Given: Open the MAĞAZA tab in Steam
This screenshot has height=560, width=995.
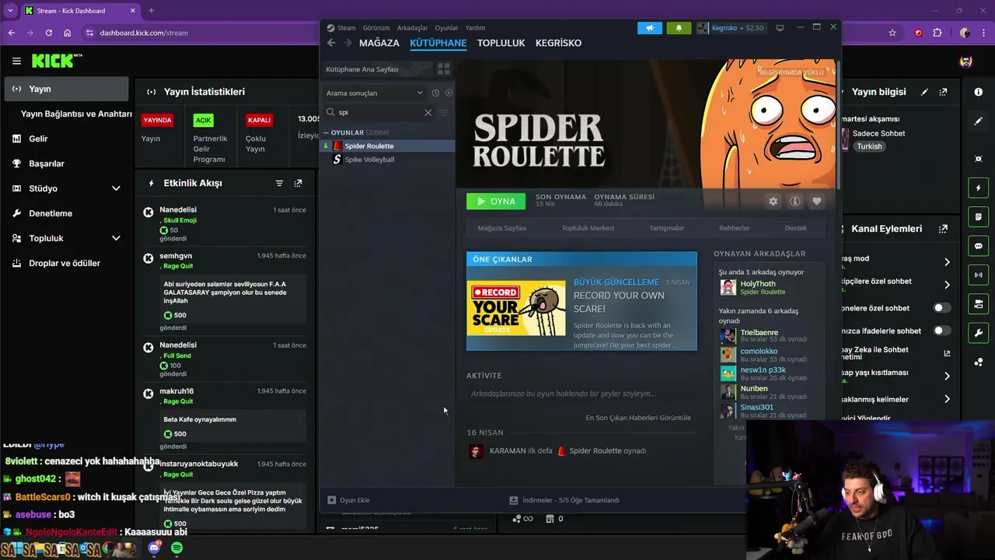Looking at the screenshot, I should point(379,43).
